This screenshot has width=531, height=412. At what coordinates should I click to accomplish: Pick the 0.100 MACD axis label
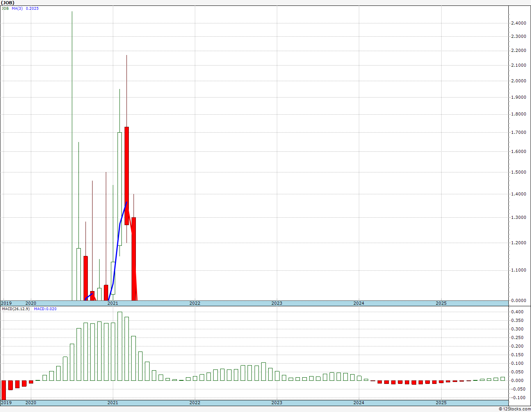pyautogui.click(x=517, y=364)
